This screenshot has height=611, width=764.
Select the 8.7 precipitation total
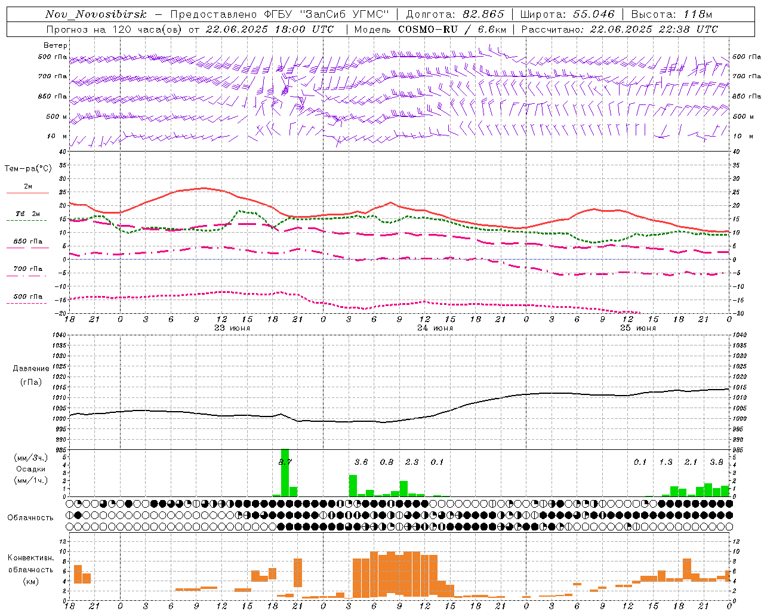285,462
